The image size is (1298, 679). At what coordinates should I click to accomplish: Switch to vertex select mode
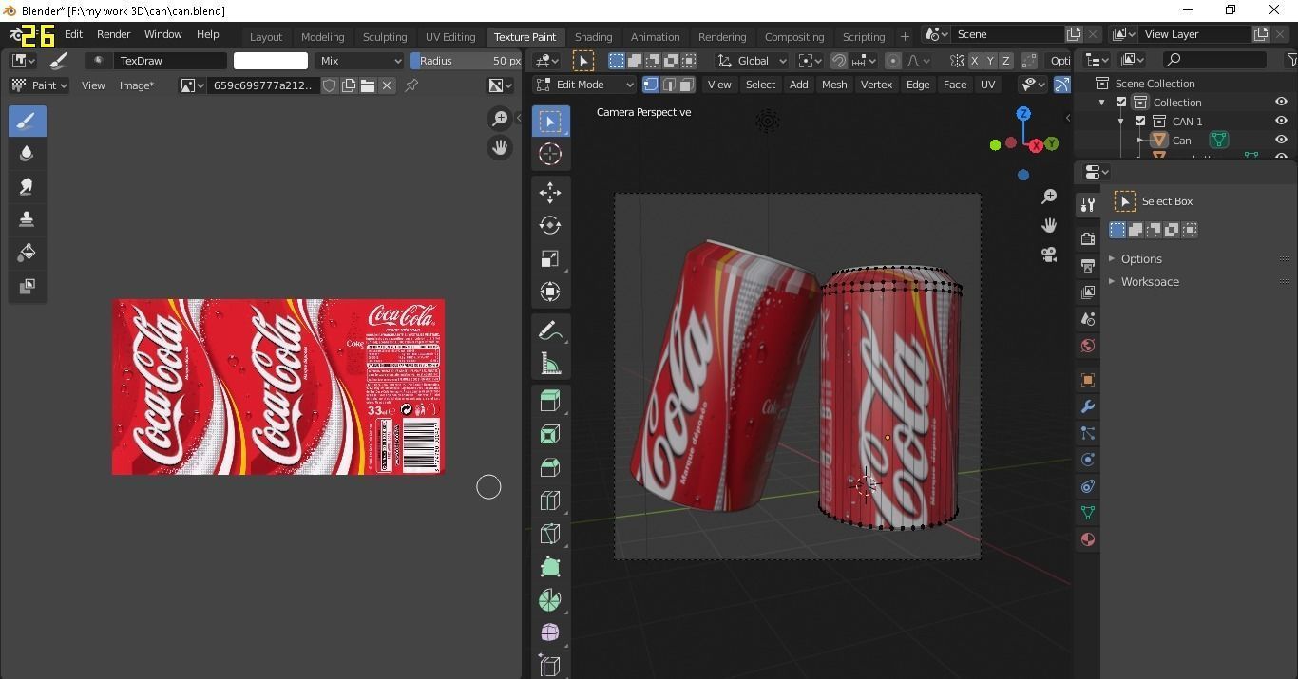click(x=651, y=85)
